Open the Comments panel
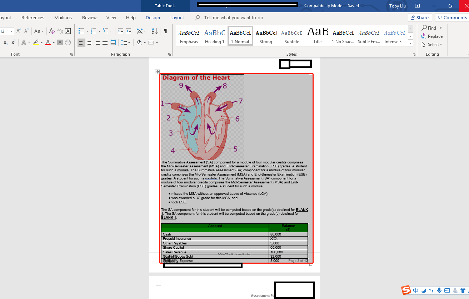 (452, 17)
